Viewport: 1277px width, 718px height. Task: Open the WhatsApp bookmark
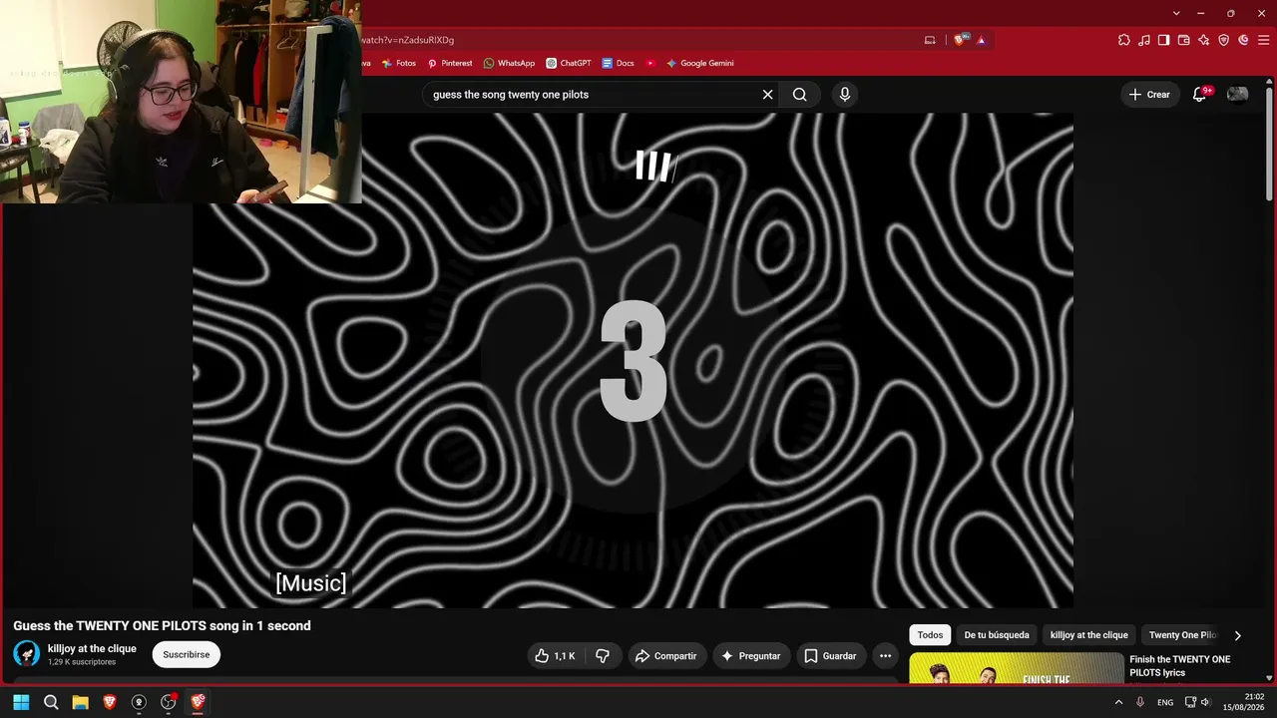tap(509, 63)
